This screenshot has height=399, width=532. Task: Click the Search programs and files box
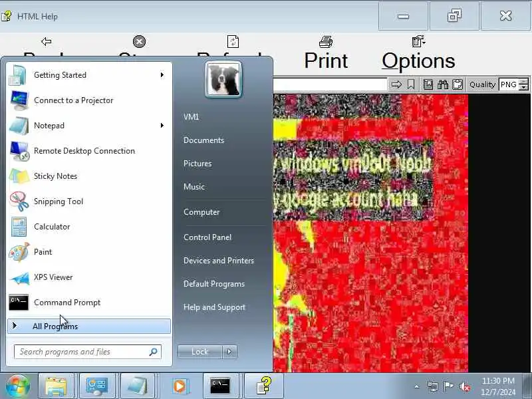pyautogui.click(x=88, y=352)
